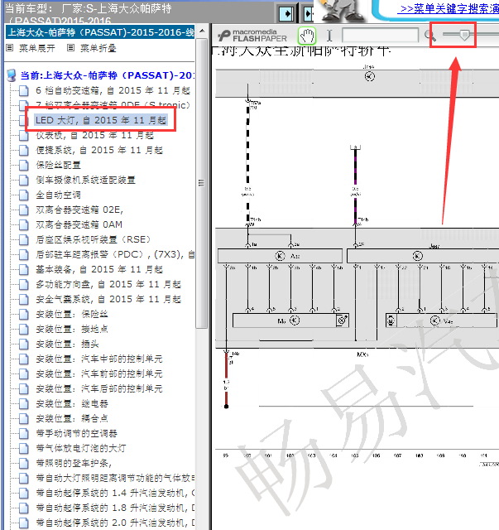Open 后部驻车距离报警 (PDC), (7X3) entry
The width and height of the screenshot is (499, 530).
115,254
